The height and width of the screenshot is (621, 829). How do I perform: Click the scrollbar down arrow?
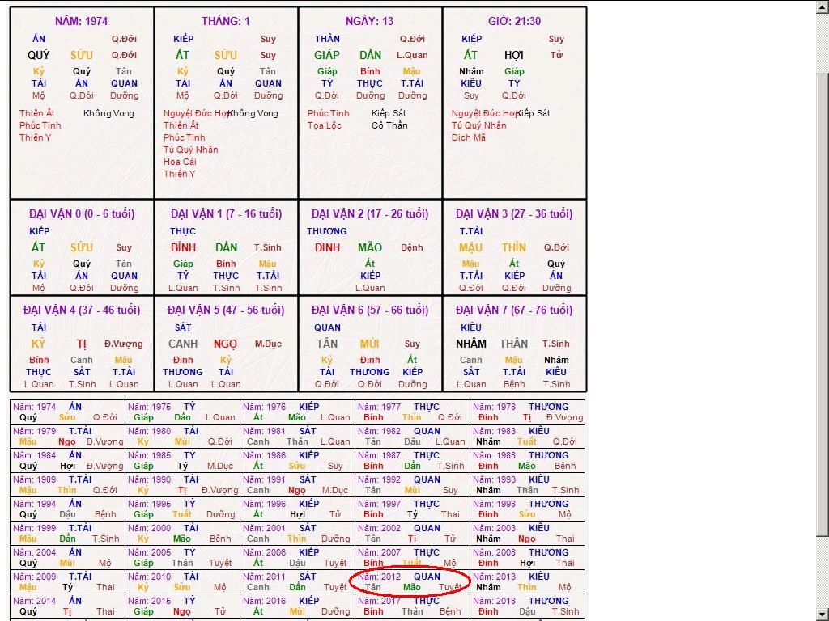tap(823, 614)
